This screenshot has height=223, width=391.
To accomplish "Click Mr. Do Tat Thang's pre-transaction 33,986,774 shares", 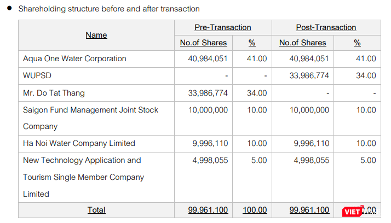I will point(208,93).
